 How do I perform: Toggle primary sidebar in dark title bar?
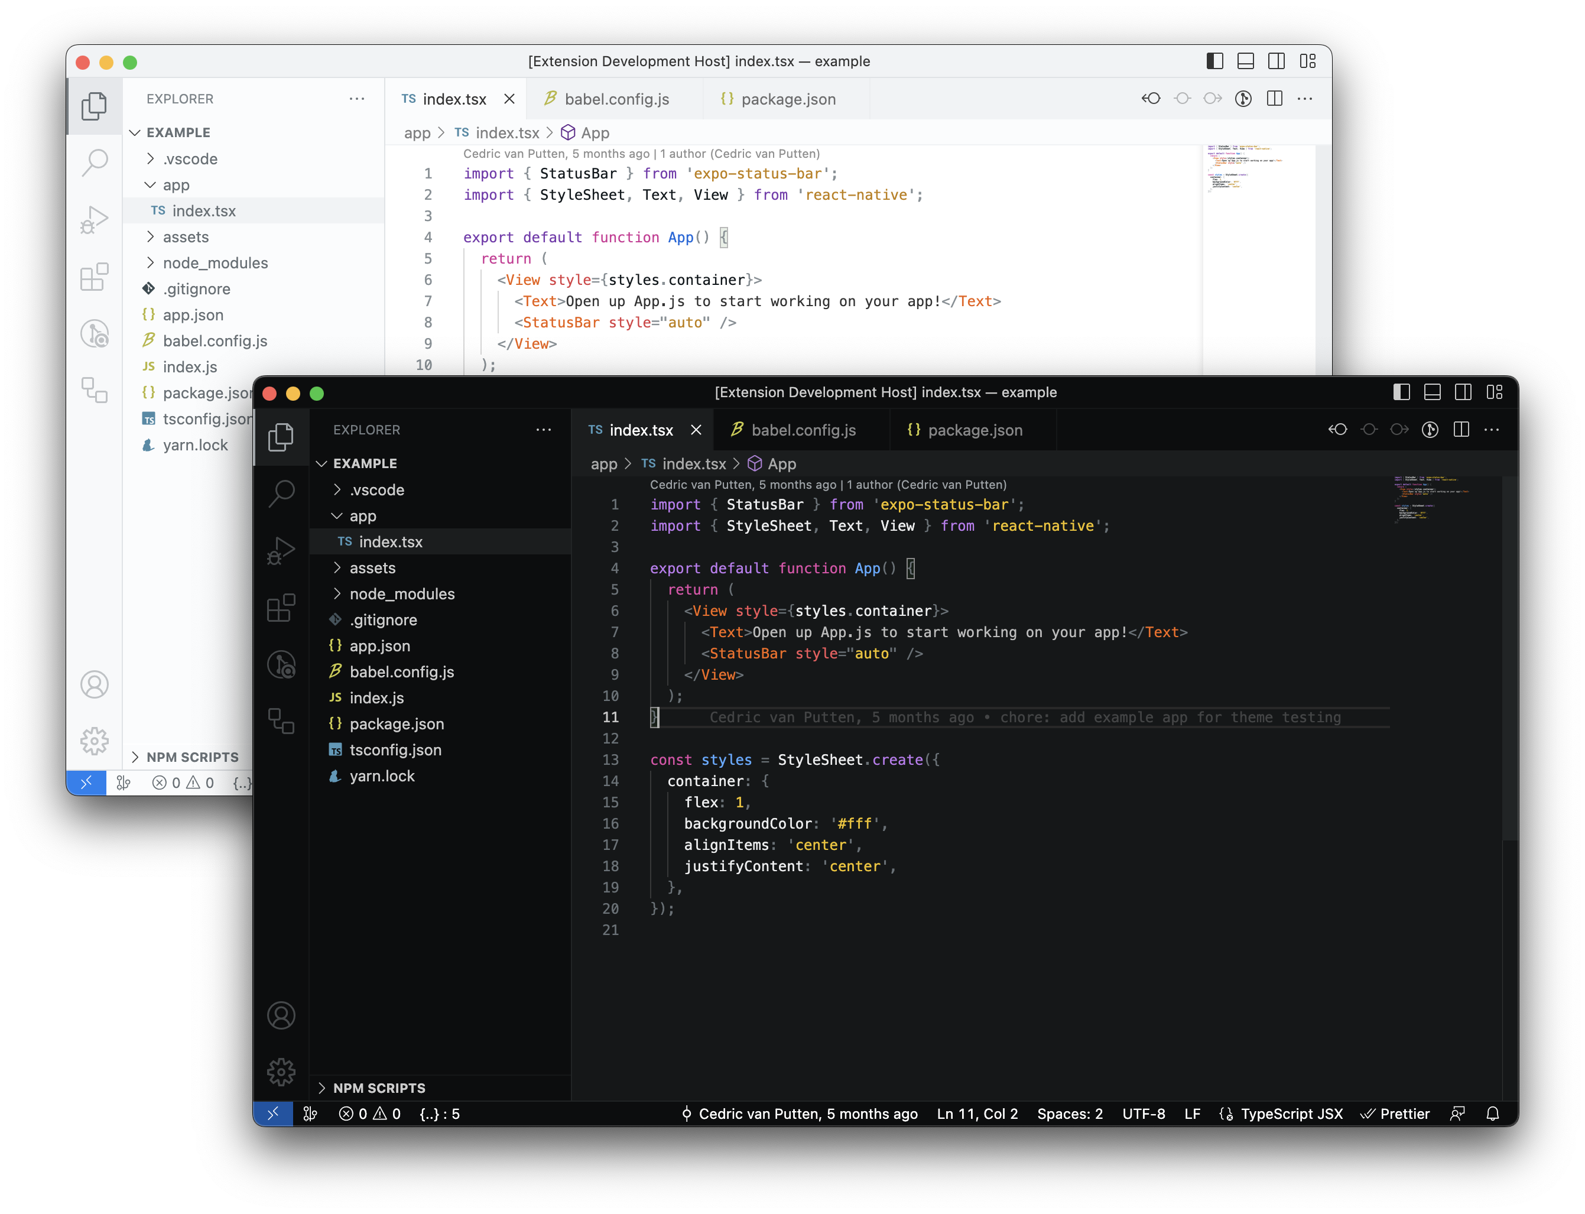click(1401, 392)
